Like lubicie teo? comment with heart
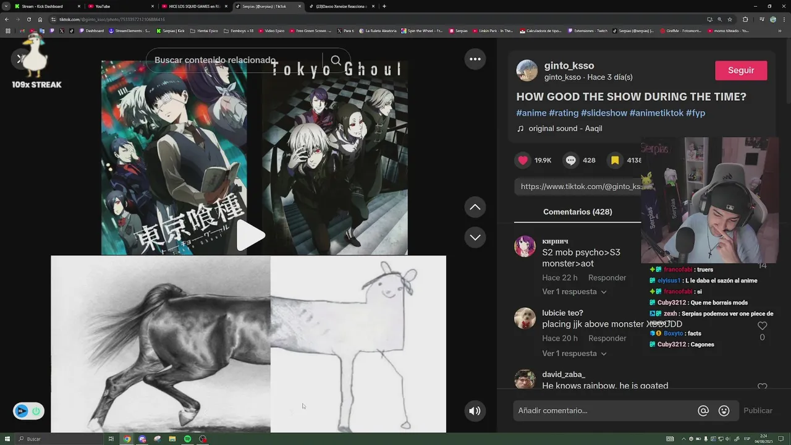The width and height of the screenshot is (791, 445). [x=762, y=326]
